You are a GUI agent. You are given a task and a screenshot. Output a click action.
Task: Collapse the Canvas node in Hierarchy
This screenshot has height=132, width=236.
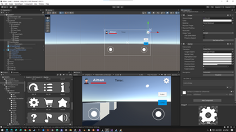[x=6, y=21]
